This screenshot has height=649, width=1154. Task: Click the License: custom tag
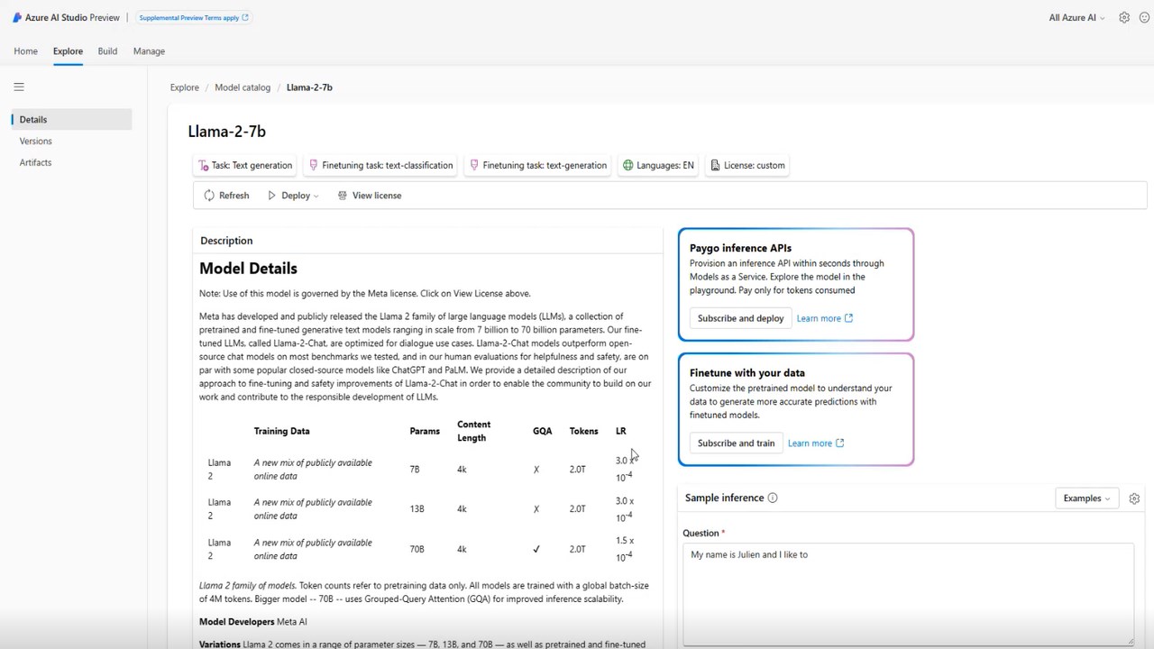pyautogui.click(x=747, y=165)
